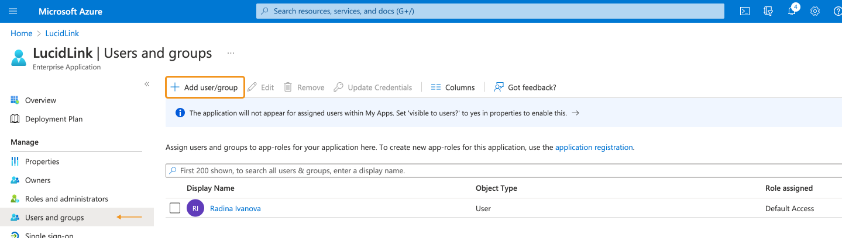The image size is (842, 238).
Task: Click the blue info icon in banner
Action: click(180, 113)
